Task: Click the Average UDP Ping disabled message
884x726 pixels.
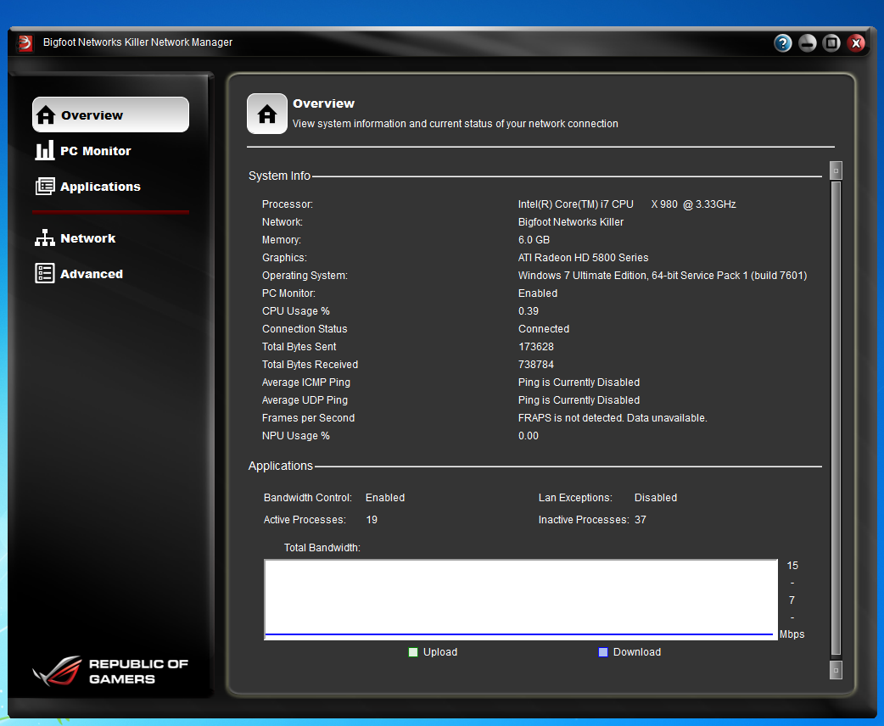Action: coord(579,400)
